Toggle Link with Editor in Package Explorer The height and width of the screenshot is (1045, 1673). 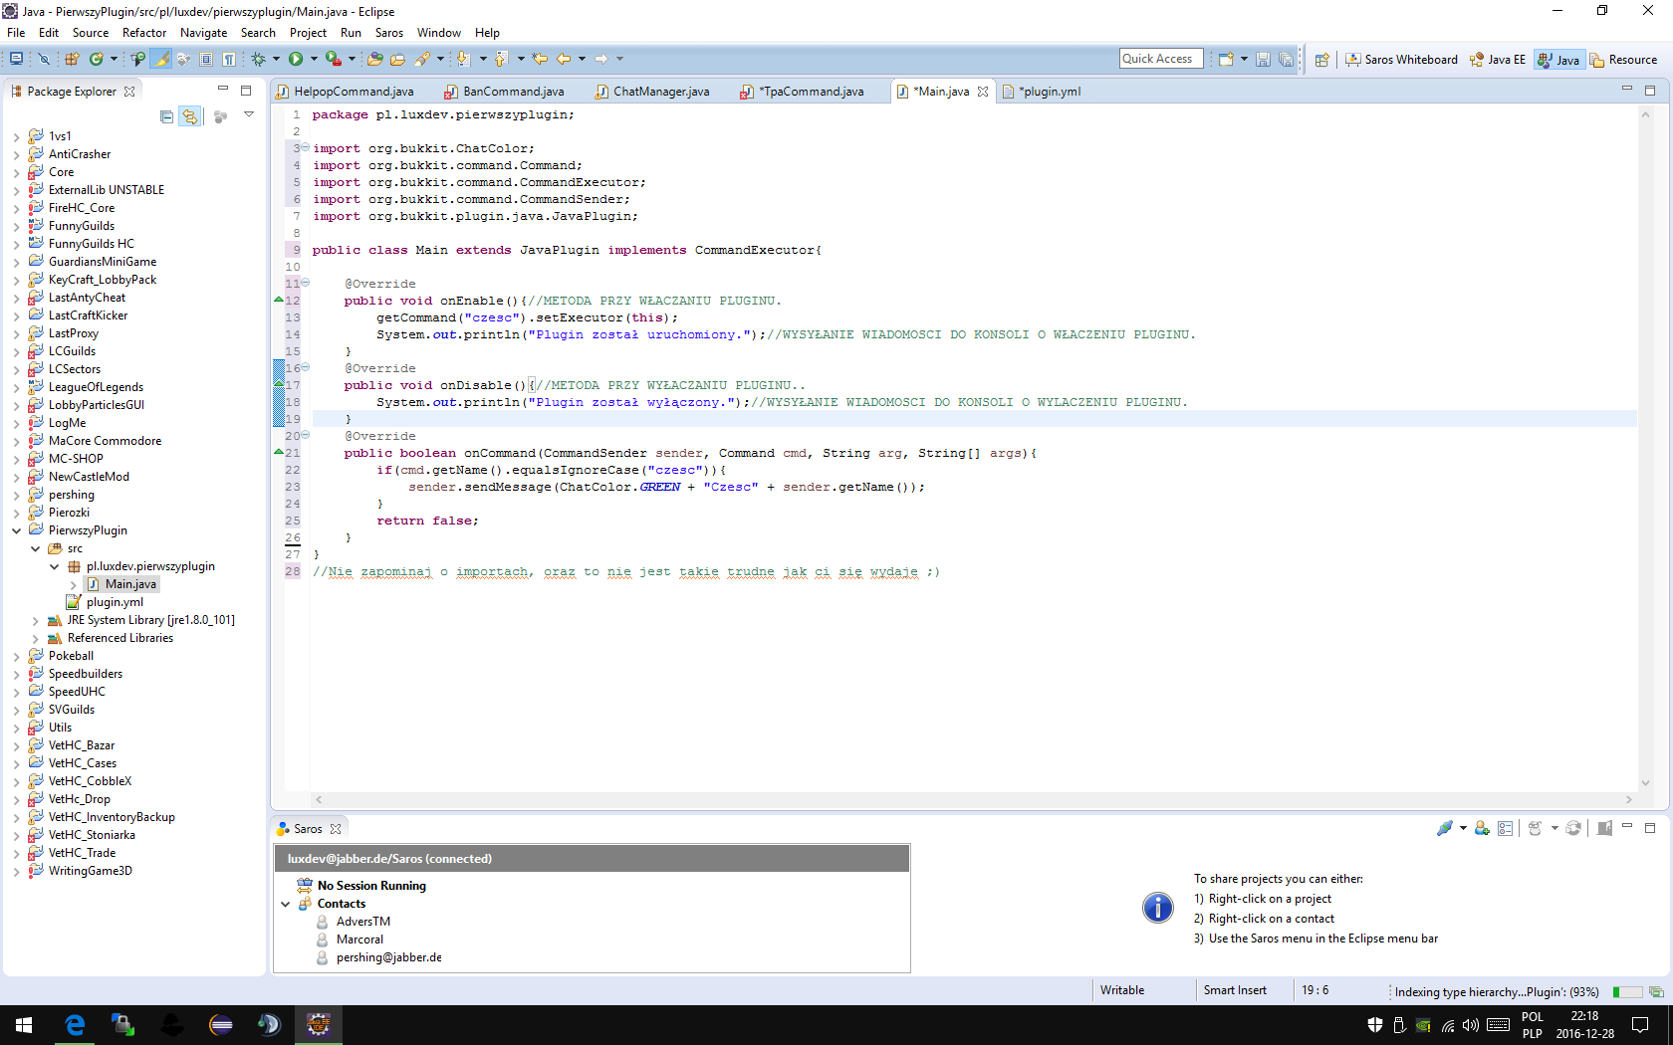pyautogui.click(x=189, y=116)
